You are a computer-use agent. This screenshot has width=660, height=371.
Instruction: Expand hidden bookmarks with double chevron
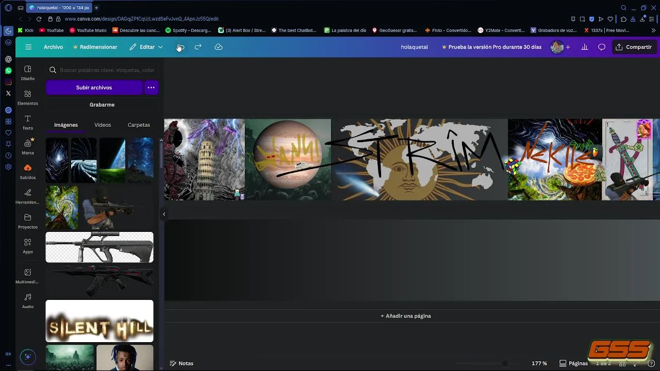coord(653,30)
